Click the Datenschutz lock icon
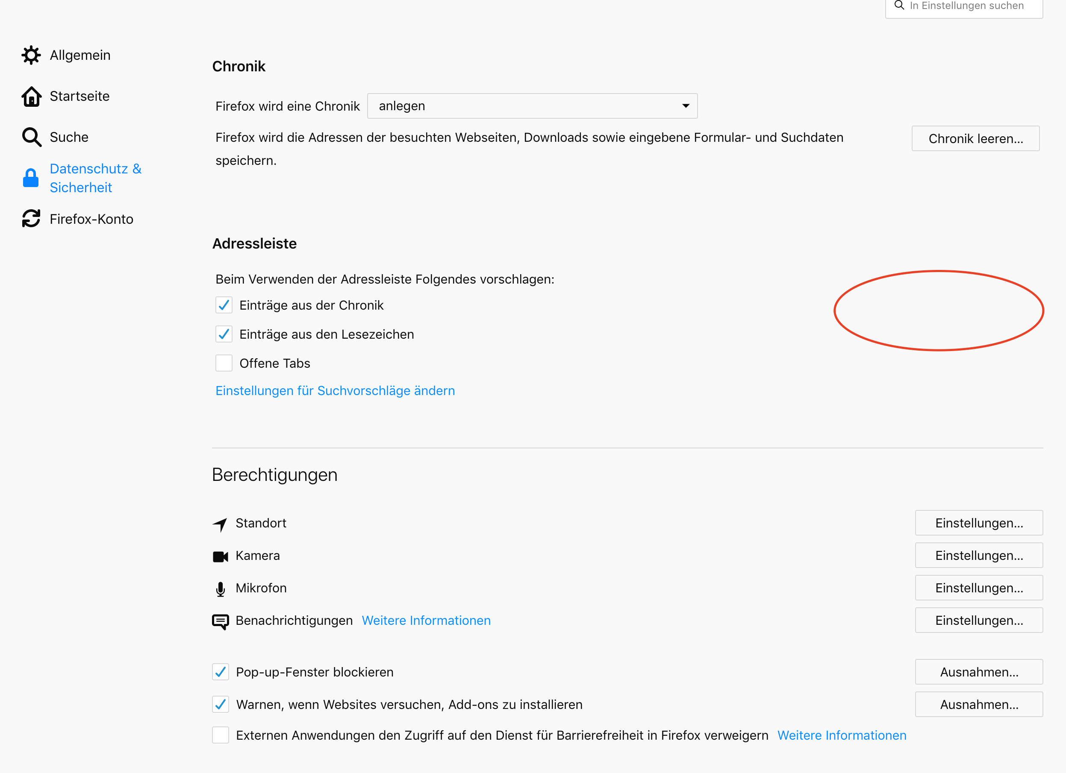 pos(31,178)
